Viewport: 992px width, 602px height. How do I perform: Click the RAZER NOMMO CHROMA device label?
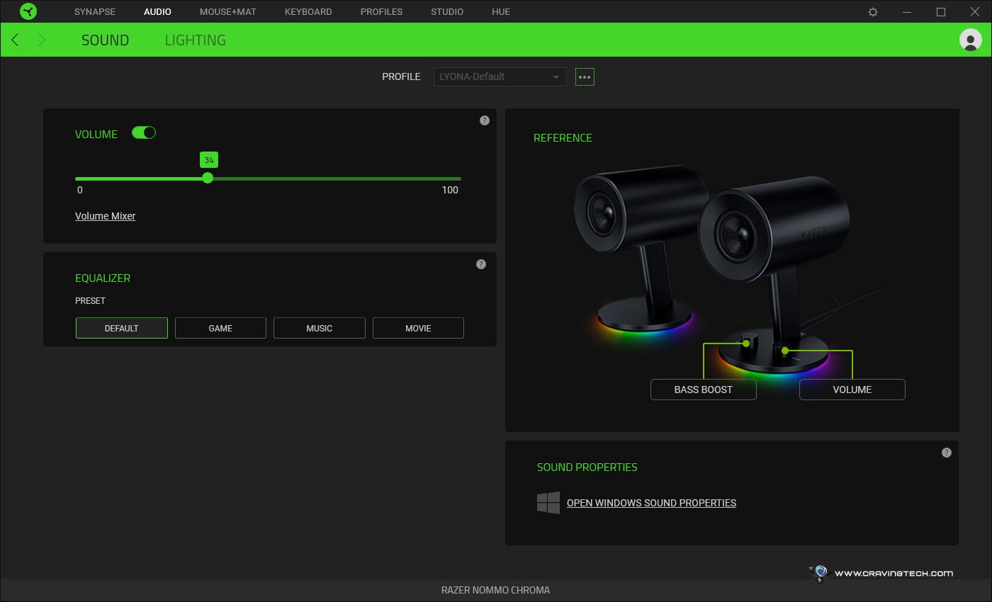click(x=495, y=590)
